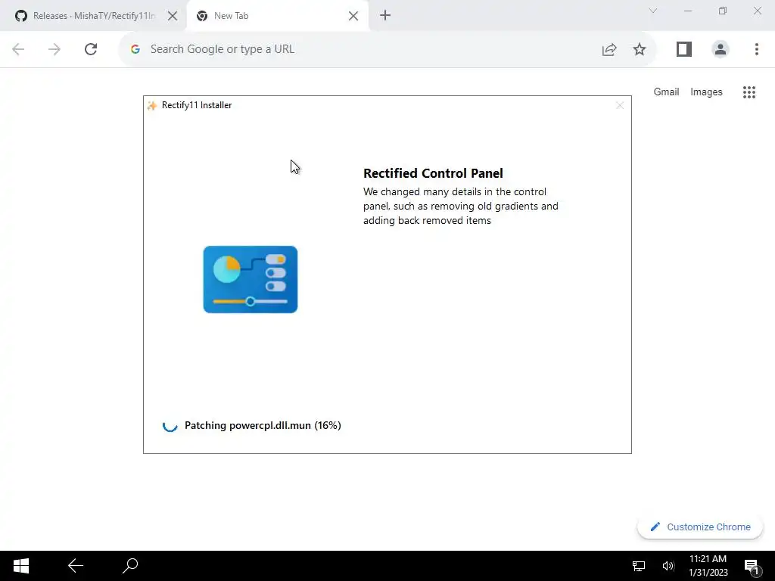Reload the current page
775x581 pixels.
tap(91, 49)
